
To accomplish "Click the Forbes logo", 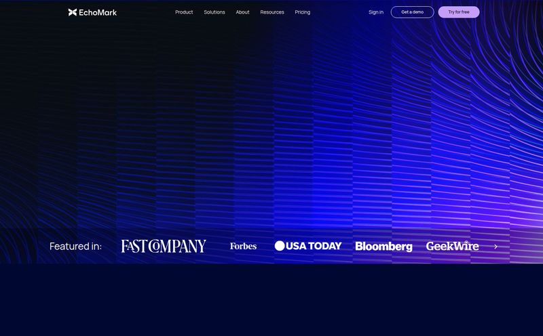I will coord(243,246).
